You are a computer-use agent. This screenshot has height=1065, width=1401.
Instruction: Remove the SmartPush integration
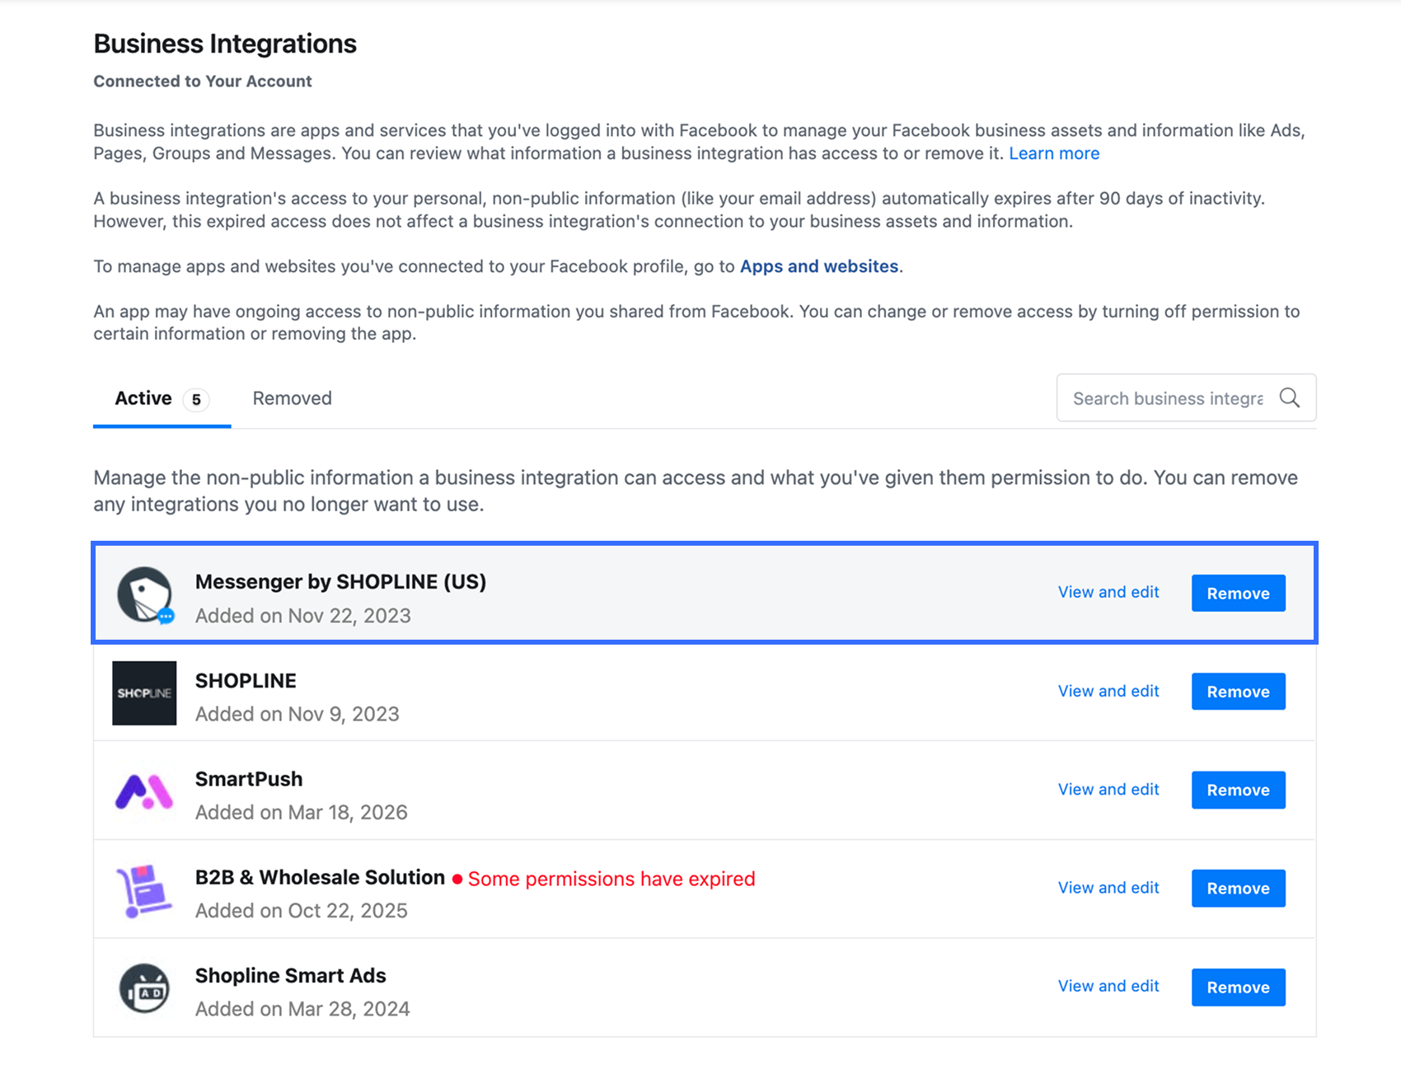(1238, 790)
